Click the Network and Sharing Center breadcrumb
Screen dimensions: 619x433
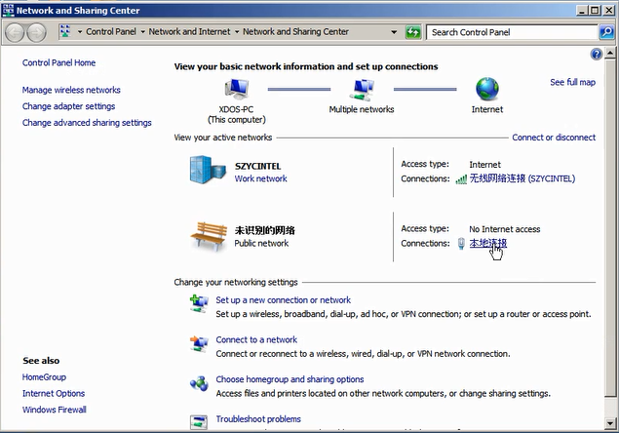tap(295, 31)
